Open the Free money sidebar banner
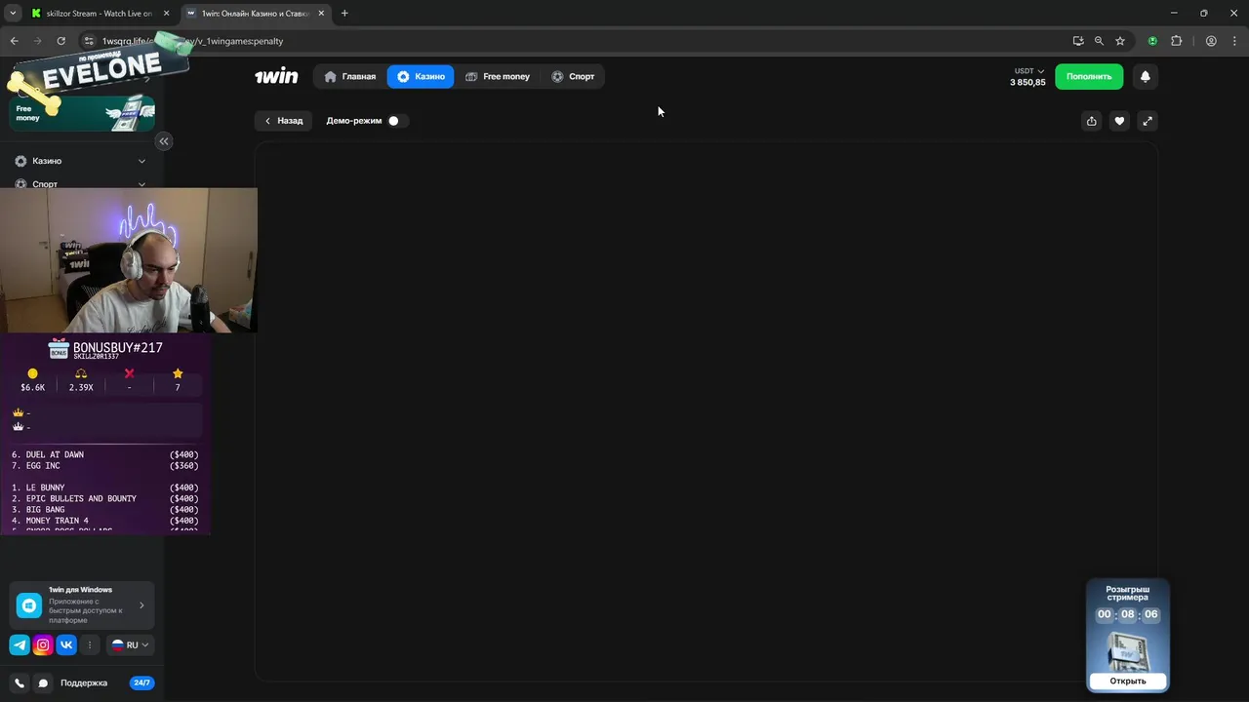 pyautogui.click(x=82, y=113)
